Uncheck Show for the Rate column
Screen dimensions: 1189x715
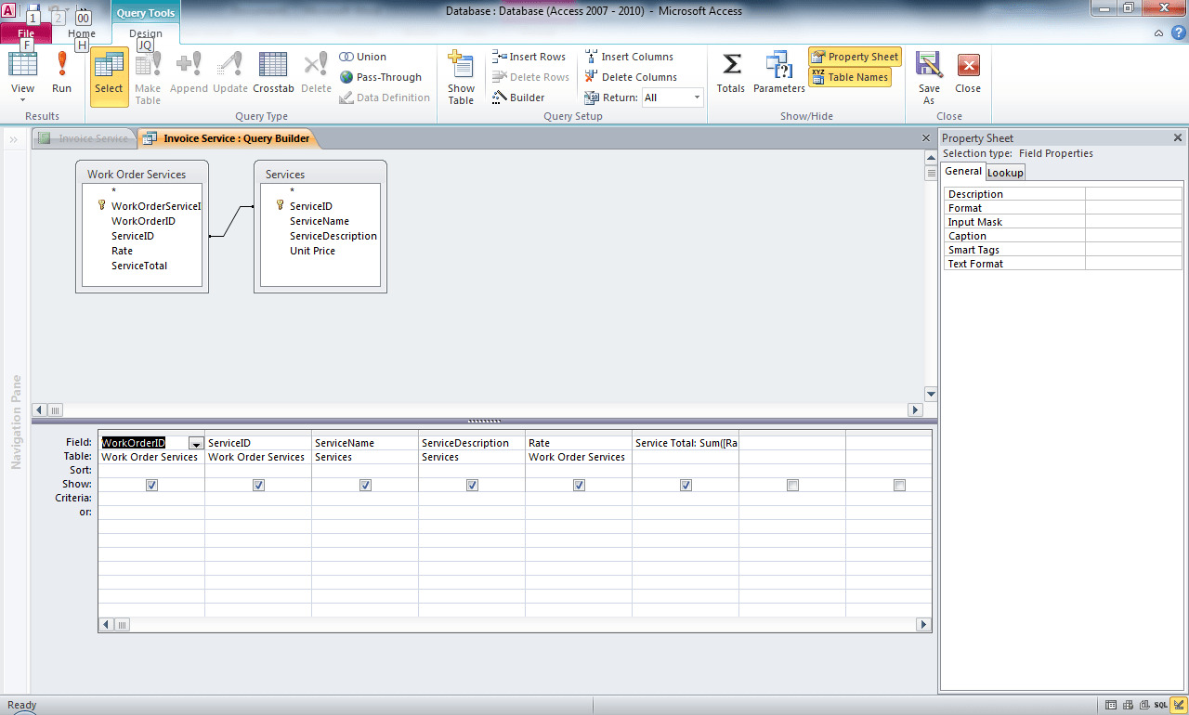[580, 485]
